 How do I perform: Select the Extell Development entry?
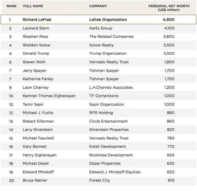pos(108,147)
